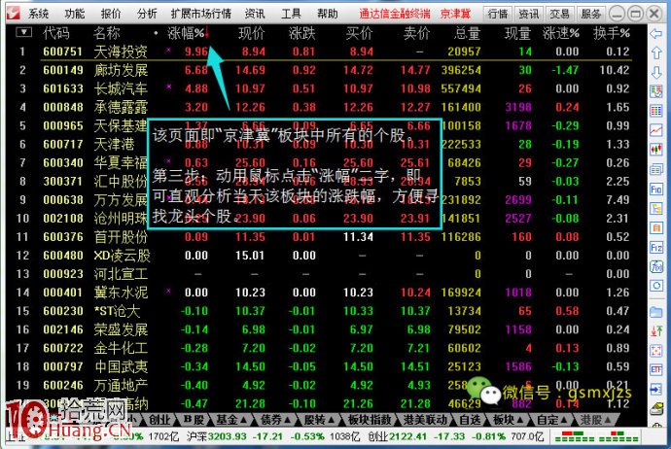The height and width of the screenshot is (449, 671).
Task: Click the blue login arrow icon
Action: coord(656,389)
